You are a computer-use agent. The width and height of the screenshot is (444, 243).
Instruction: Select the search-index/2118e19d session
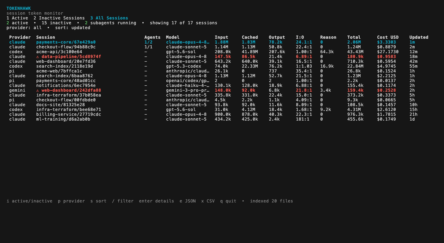65,66
